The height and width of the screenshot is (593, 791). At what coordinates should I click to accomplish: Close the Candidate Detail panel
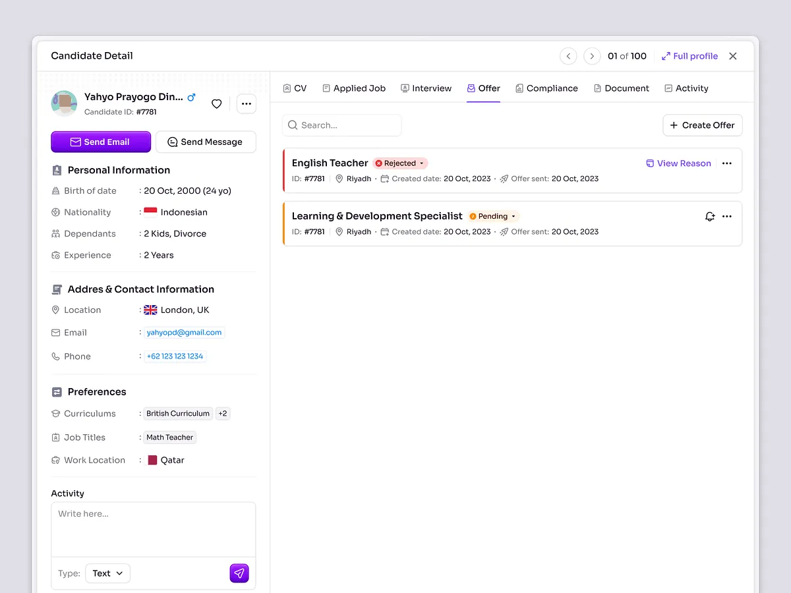point(733,56)
